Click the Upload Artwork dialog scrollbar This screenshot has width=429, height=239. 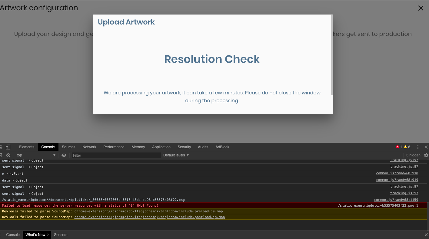pos(332,54)
